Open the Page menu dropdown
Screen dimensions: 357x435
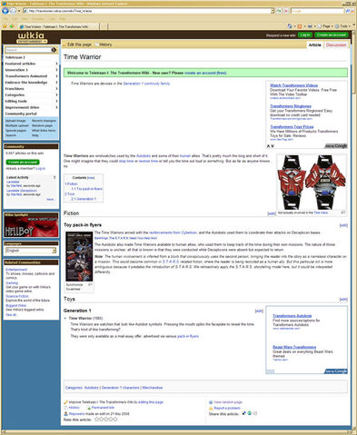click(x=325, y=26)
